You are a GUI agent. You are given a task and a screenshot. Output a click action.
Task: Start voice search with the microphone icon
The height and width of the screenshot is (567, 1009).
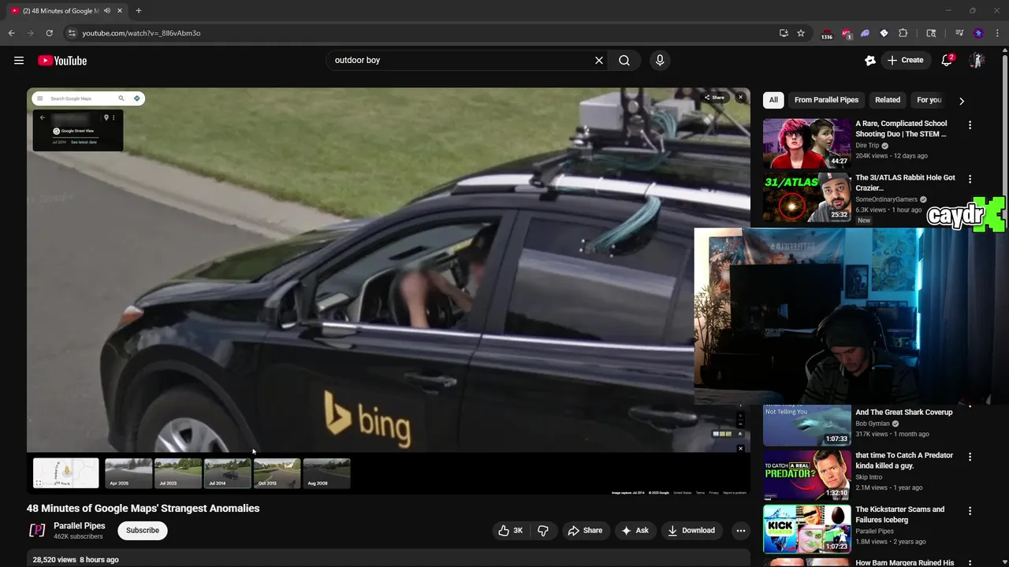pyautogui.click(x=660, y=61)
